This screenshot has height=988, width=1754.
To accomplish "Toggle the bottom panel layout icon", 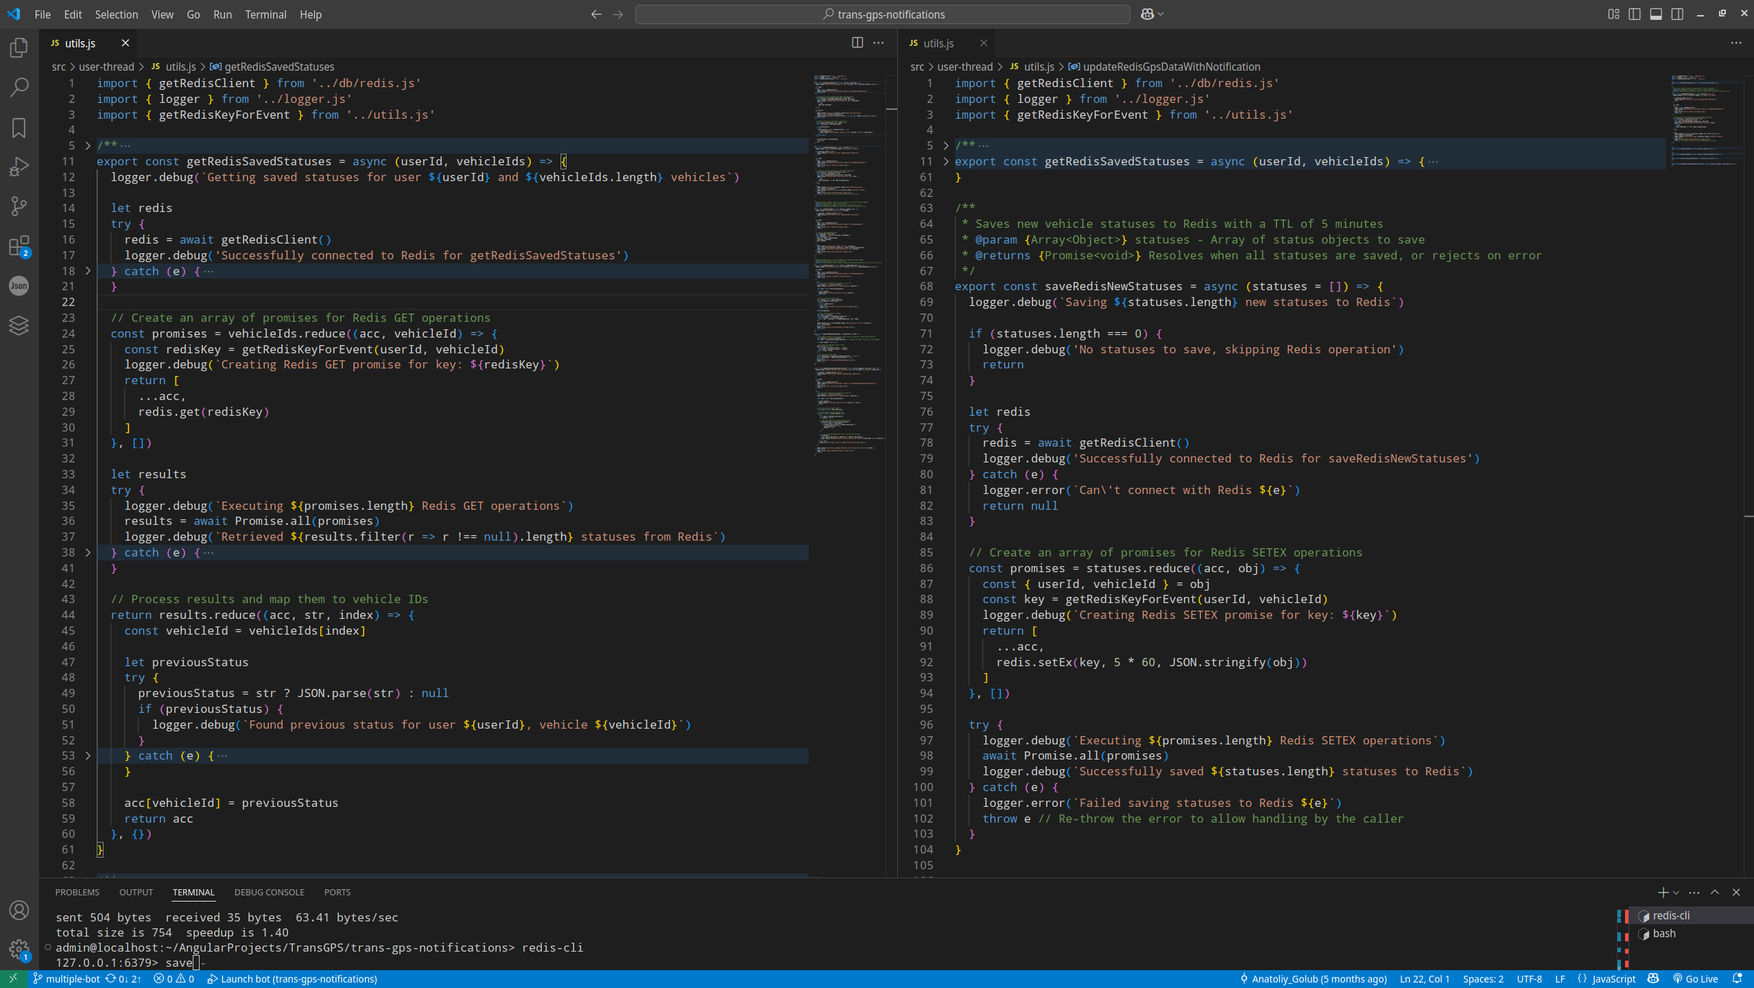I will tap(1656, 14).
